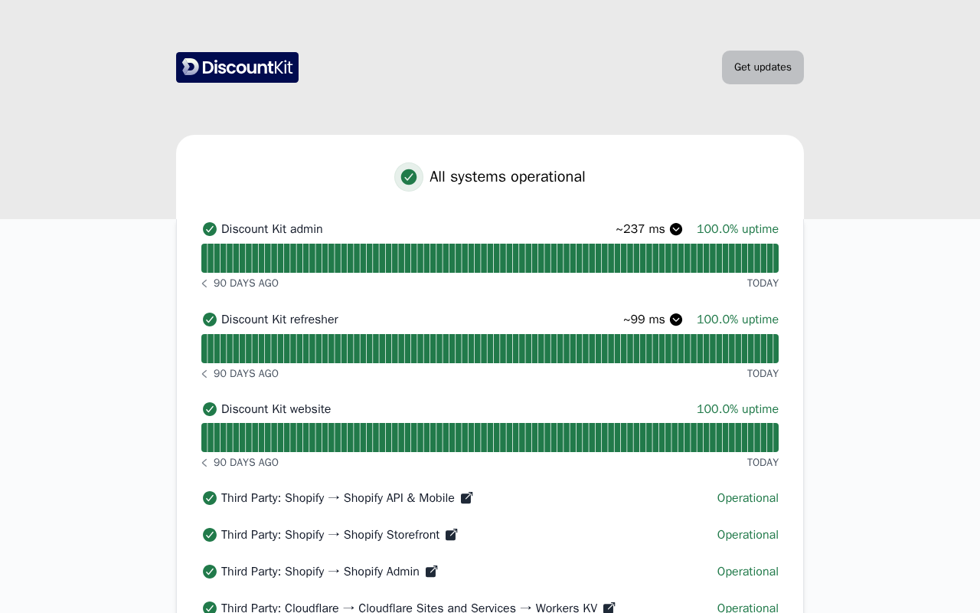Viewport: 980px width, 613px height.
Task: Click the check icon for Shopify Storefront
Action: (x=210, y=535)
